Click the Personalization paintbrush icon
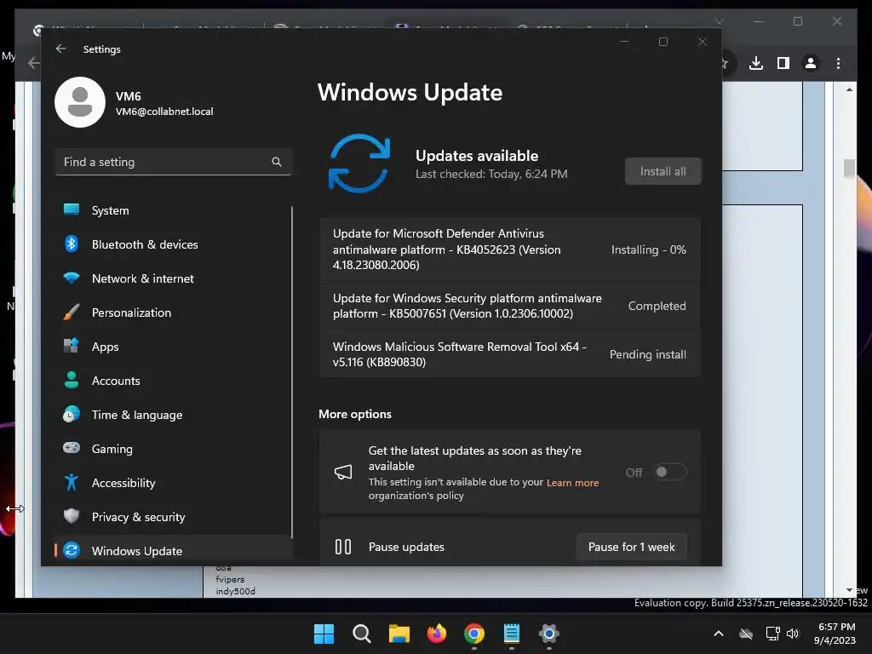 click(72, 312)
